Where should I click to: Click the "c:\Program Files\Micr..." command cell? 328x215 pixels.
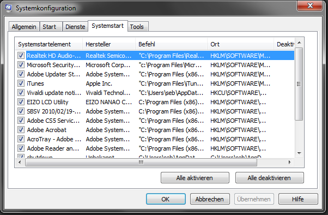[x=170, y=65]
